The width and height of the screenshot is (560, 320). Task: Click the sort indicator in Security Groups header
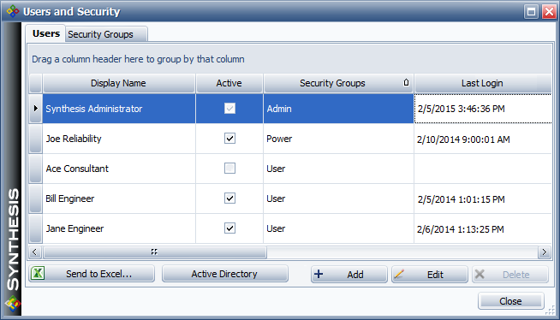406,83
